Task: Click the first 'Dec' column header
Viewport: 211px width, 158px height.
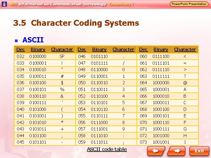Action: (21, 49)
